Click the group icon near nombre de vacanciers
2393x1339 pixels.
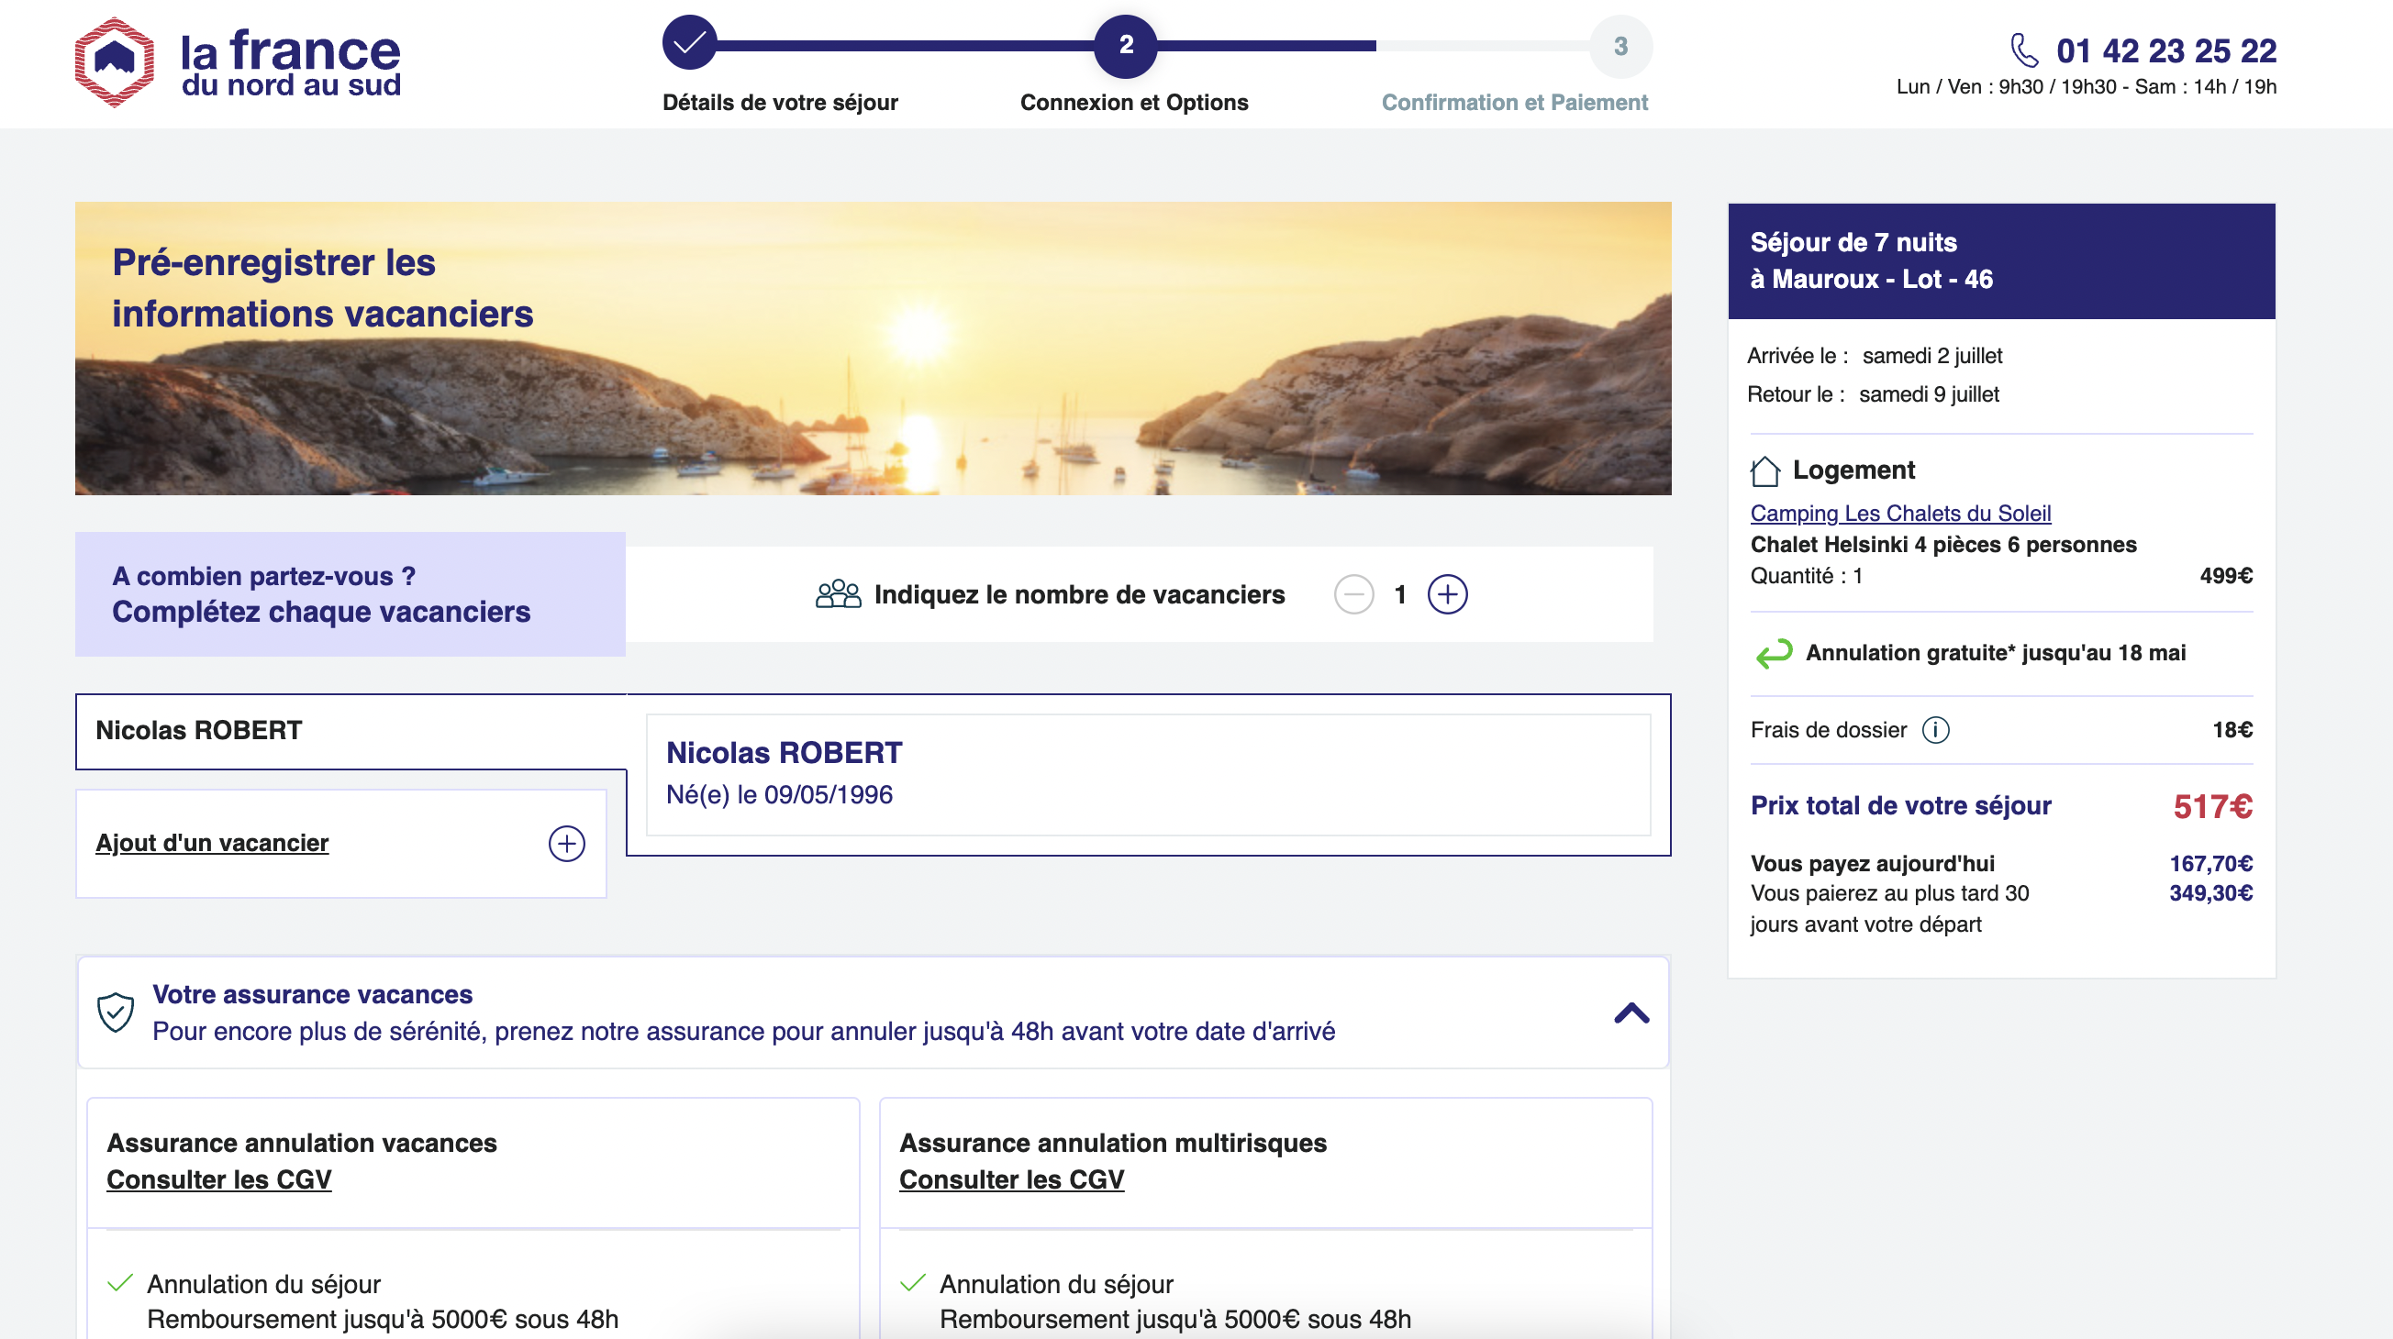[838, 594]
